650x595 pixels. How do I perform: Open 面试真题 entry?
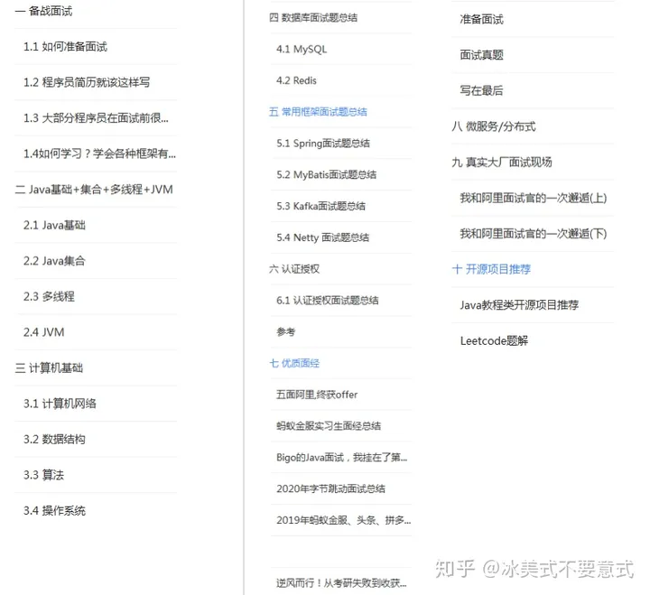point(482,55)
